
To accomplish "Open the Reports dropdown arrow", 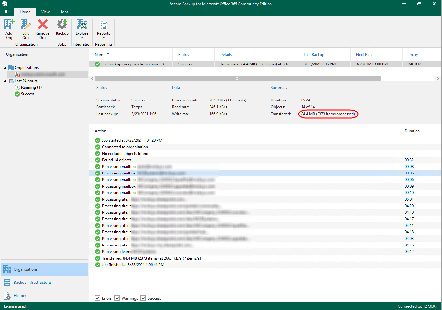I will (x=104, y=38).
